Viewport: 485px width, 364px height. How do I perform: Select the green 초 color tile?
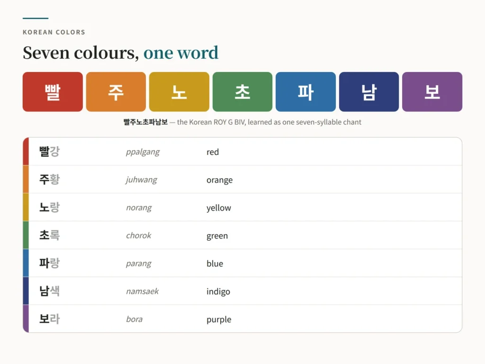pos(242,91)
